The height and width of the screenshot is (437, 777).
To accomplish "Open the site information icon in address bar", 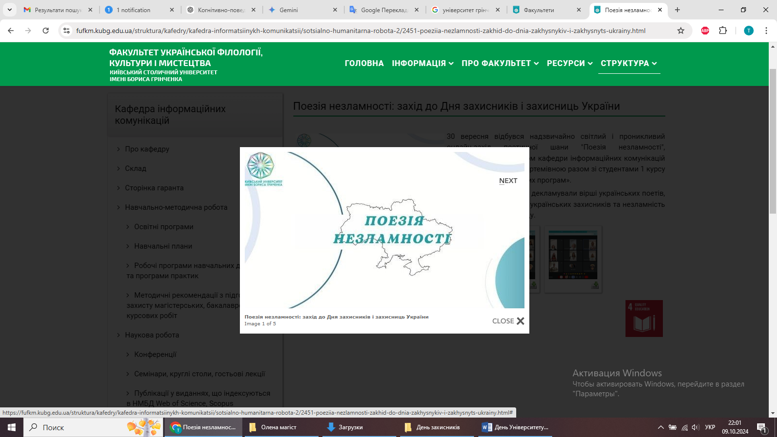I will [x=67, y=31].
